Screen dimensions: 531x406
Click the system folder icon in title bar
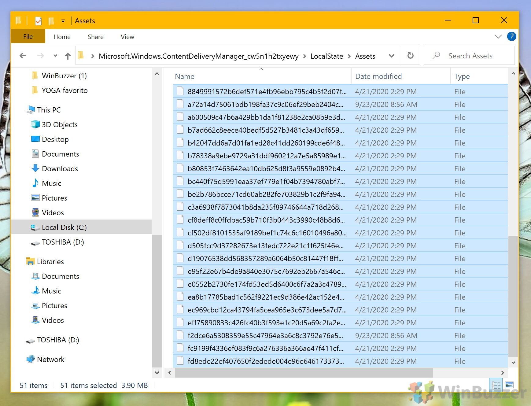(x=18, y=20)
